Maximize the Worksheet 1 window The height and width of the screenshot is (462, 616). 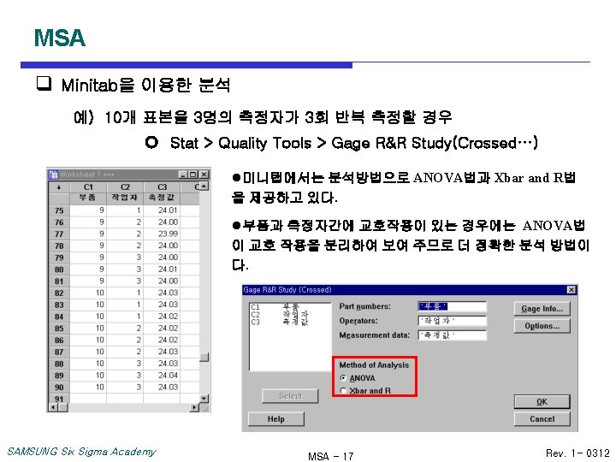pos(192,175)
